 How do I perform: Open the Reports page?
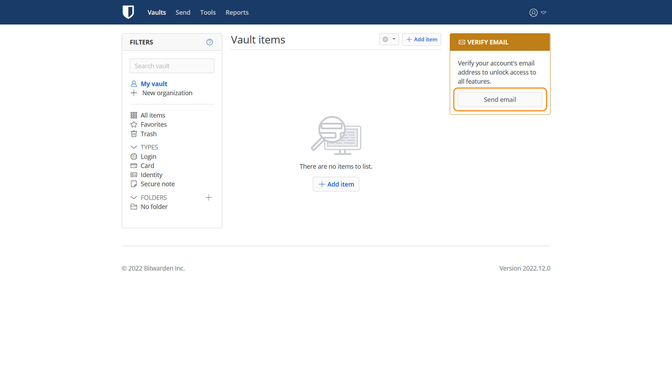[x=237, y=13]
